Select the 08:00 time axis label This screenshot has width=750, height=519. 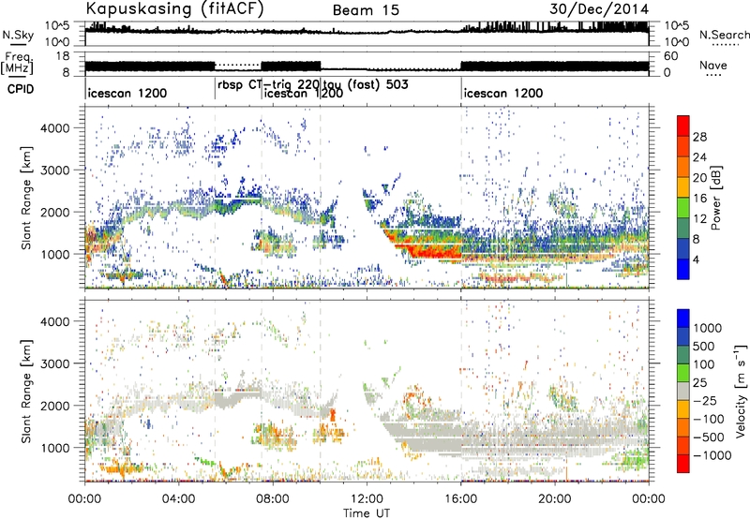coord(273,499)
